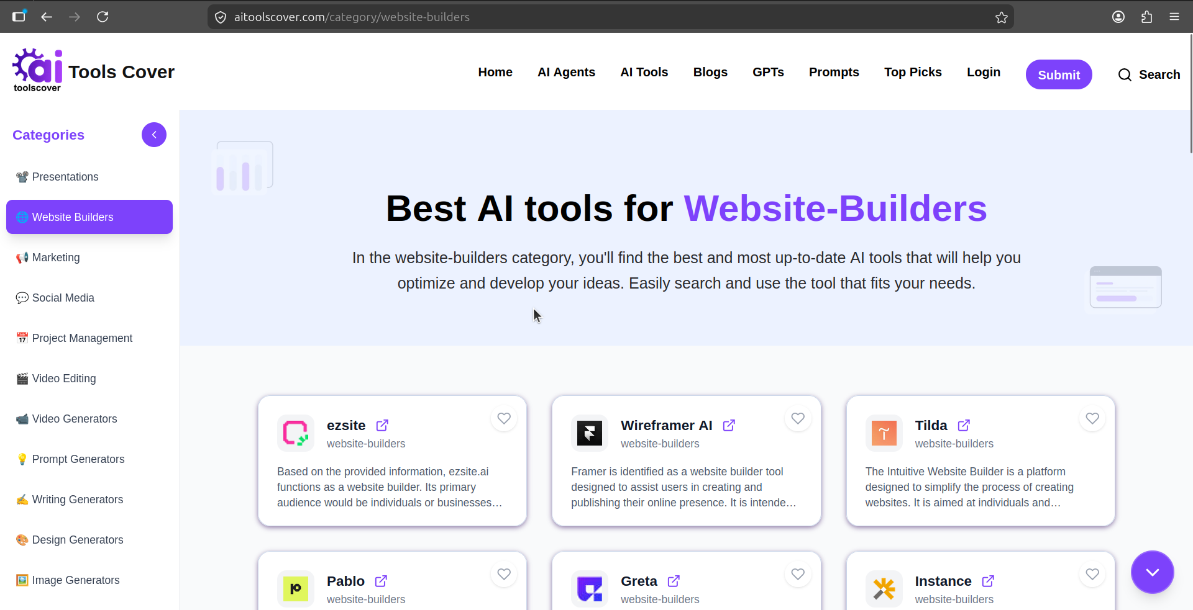Viewport: 1193px width, 610px height.
Task: Click the shield site-info icon in address bar
Action: 221,17
